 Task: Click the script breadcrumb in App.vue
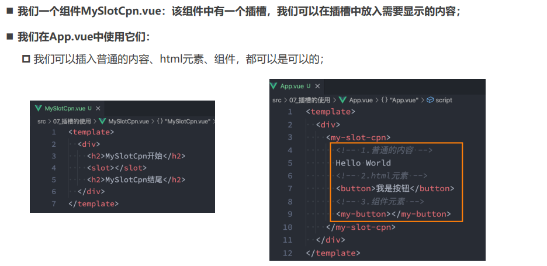point(444,100)
